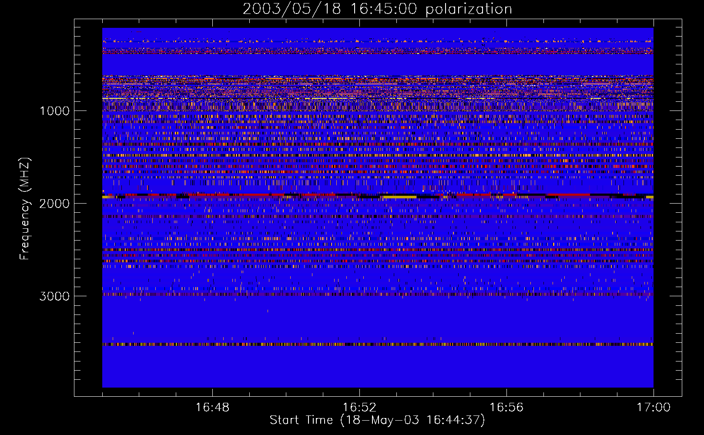Screen dimensions: 704x435
Task: Click the 16:56 time tick label
Action: point(506,407)
